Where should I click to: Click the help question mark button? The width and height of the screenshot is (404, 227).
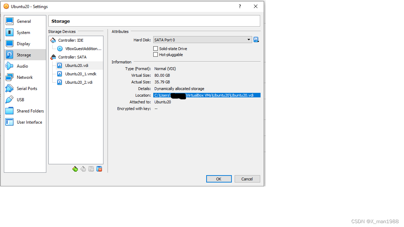click(240, 6)
